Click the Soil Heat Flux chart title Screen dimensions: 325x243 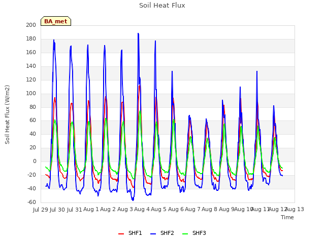pos(162,6)
